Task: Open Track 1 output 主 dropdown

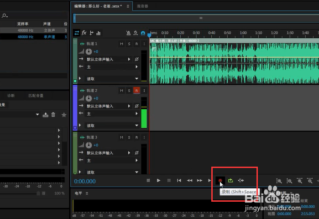Action: pyautogui.click(x=112, y=67)
